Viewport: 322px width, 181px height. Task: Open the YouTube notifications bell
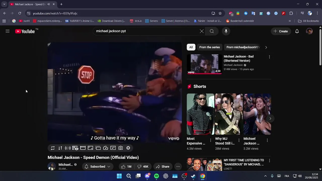[x=297, y=31]
